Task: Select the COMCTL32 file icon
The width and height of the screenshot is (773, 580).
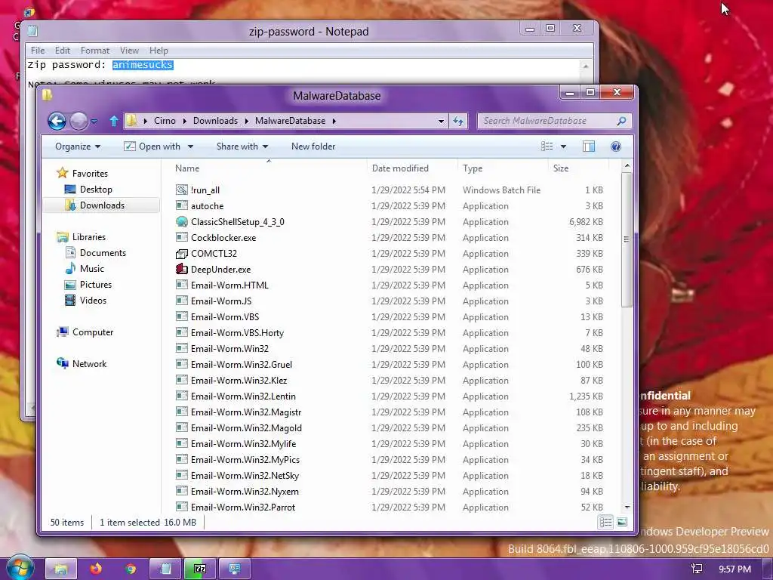Action: pos(182,254)
